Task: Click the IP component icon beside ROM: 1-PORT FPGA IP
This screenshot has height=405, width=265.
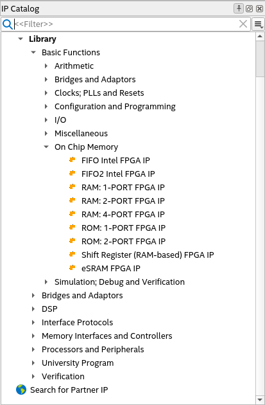Action: [73, 228]
